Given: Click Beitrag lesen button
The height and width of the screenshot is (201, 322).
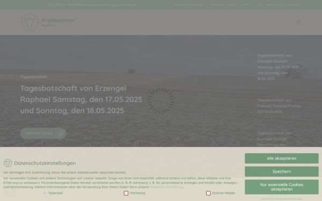Looking at the screenshot, I should click(43, 133).
